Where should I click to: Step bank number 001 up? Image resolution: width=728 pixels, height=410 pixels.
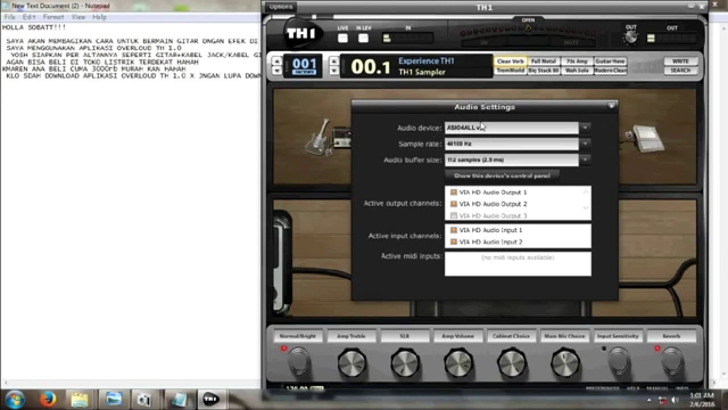(277, 61)
